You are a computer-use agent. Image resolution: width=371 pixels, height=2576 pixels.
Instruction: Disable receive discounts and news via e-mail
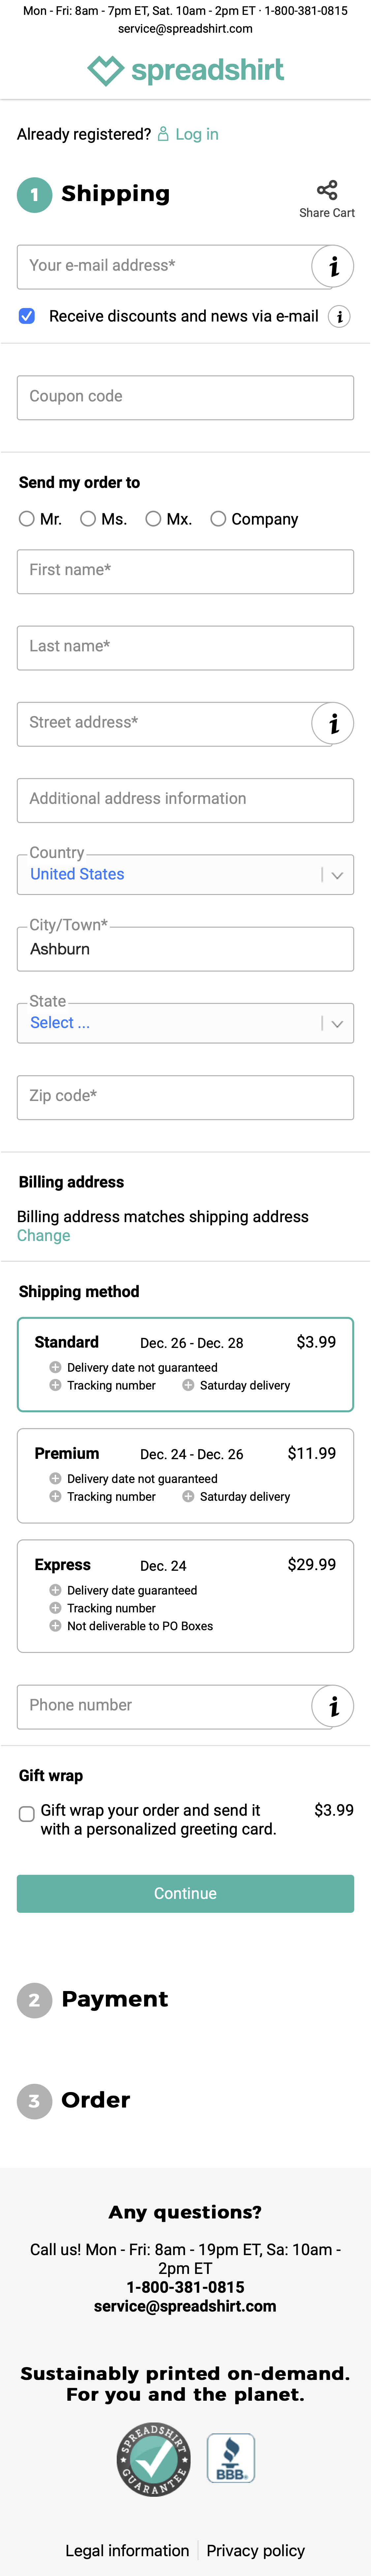click(26, 316)
